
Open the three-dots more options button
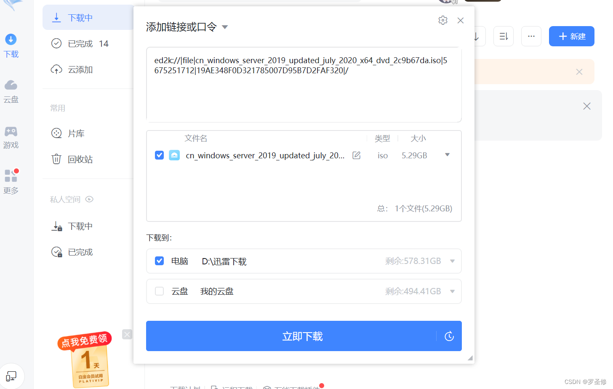tap(531, 36)
